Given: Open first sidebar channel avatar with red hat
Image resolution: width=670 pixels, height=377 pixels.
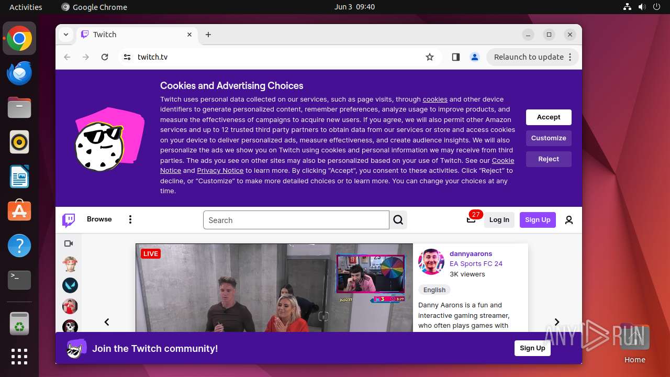Looking at the screenshot, I should point(70,264).
